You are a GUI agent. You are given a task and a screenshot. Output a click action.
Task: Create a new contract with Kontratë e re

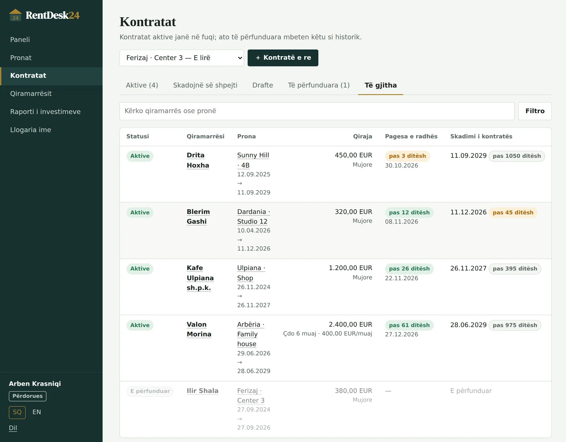283,58
